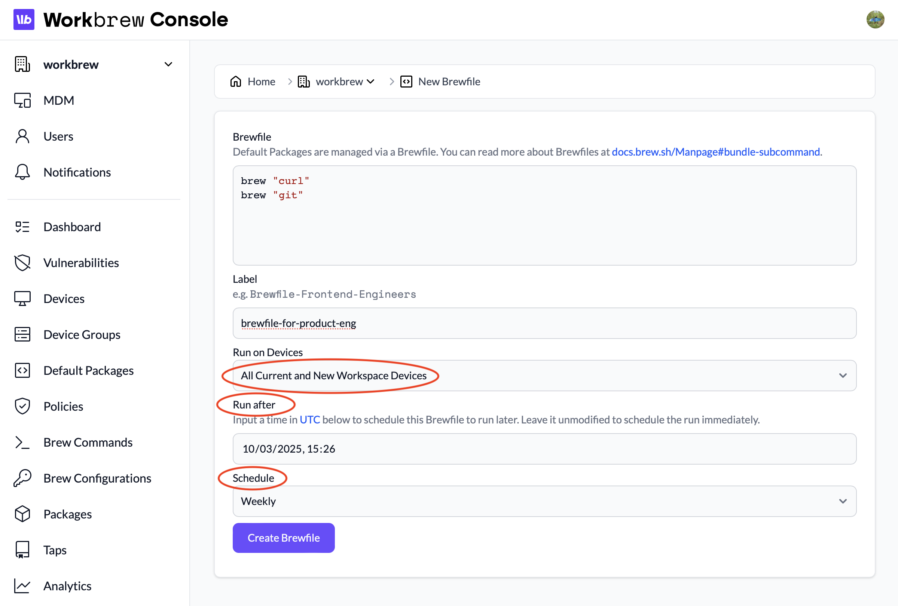This screenshot has width=898, height=606.
Task: Click the Create Brewfile button
Action: click(x=284, y=538)
